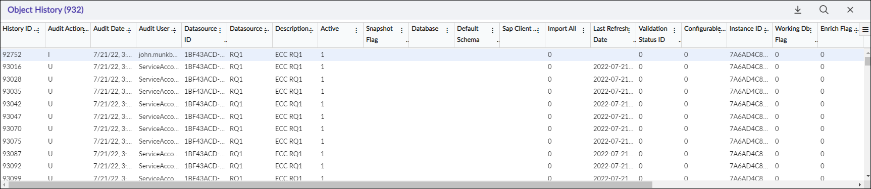Open Description column options menu
Viewport: 871px width, 189px height.
(x=311, y=30)
